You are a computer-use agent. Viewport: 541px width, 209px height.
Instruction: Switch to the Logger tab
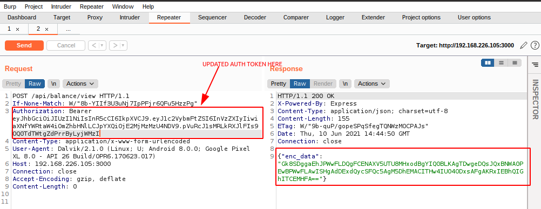coord(335,18)
